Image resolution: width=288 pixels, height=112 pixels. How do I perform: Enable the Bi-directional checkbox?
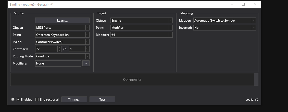click(37, 100)
